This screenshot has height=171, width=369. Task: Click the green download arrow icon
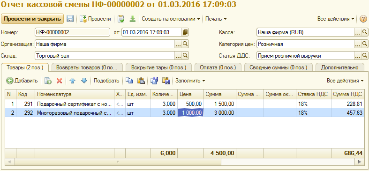pos(133,19)
